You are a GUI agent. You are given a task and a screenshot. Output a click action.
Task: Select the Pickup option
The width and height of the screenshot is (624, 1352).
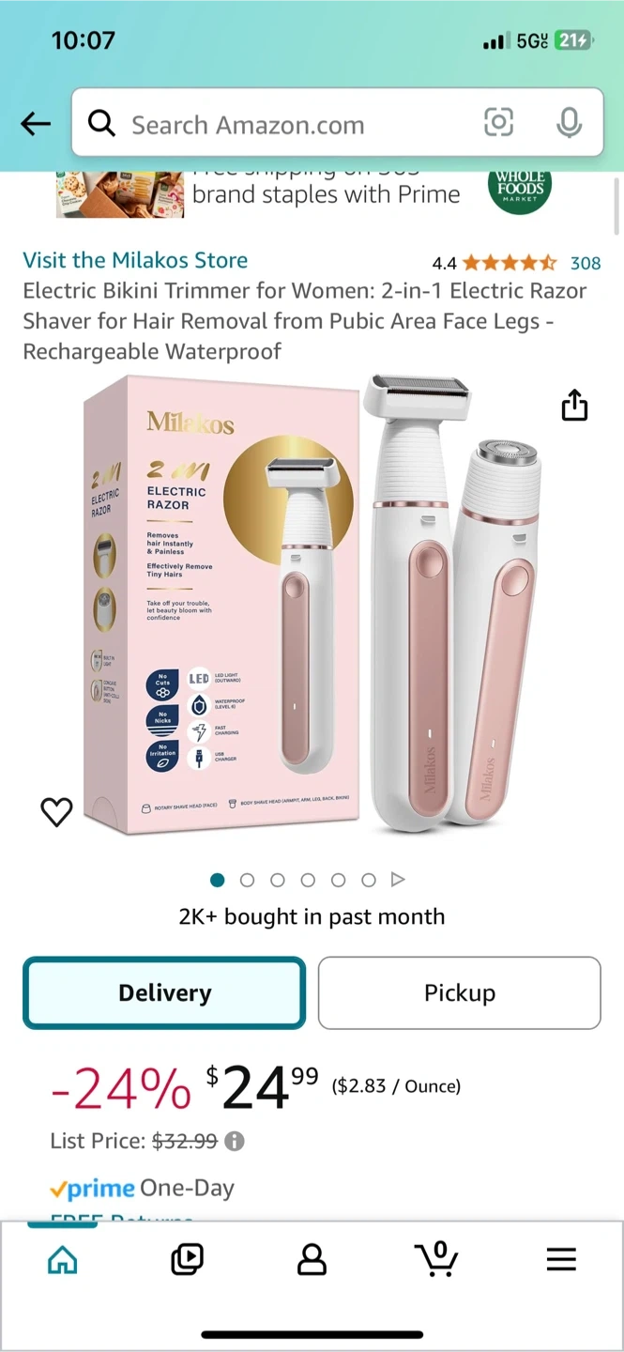(460, 992)
